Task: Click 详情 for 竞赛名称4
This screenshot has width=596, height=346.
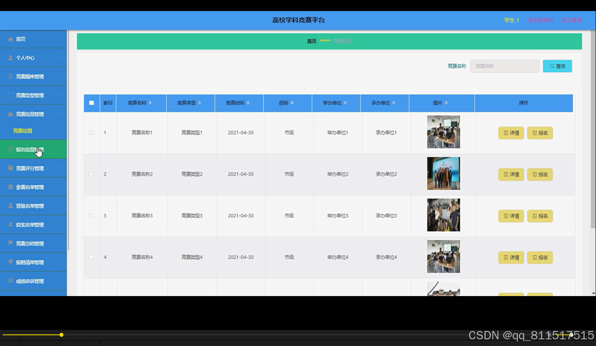Action: click(x=511, y=258)
